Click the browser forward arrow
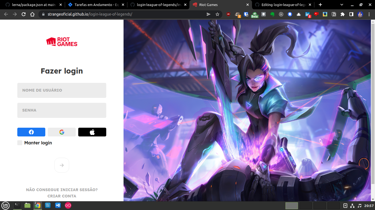Viewport: 375px width, 210px height. [x=15, y=14]
